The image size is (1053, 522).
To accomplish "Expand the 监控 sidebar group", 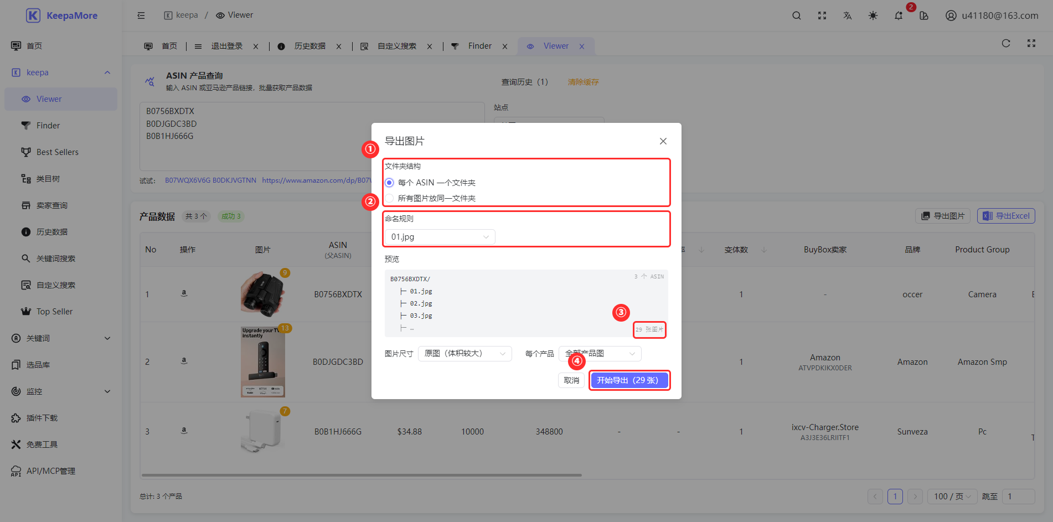I will 61,391.
